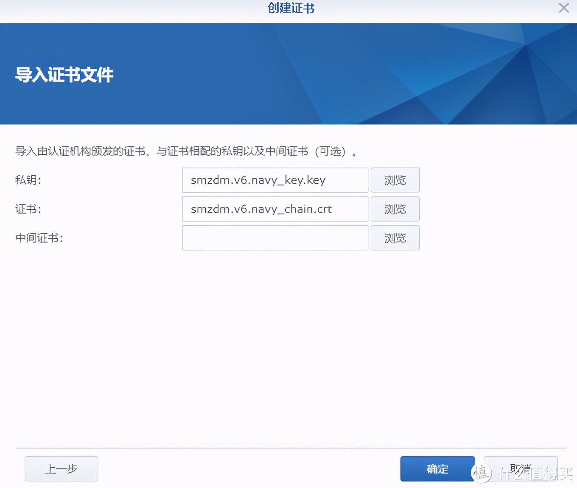This screenshot has height=488, width=577.
Task: Click the certificate field showing smzdm.v6.navy_chain.crt
Action: point(275,209)
